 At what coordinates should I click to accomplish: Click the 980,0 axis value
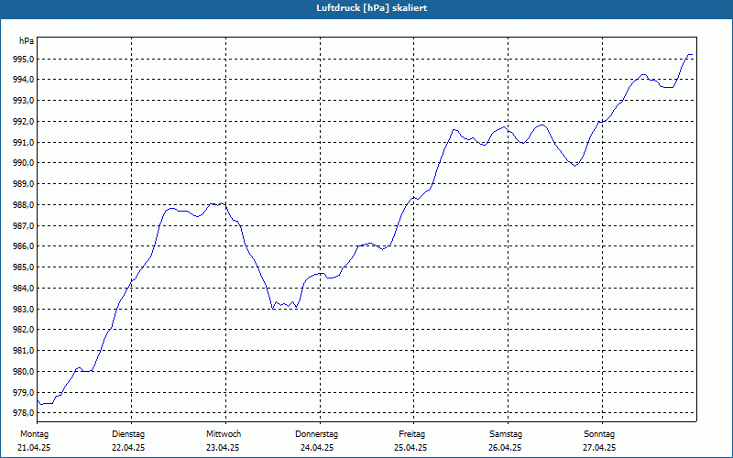(22, 372)
